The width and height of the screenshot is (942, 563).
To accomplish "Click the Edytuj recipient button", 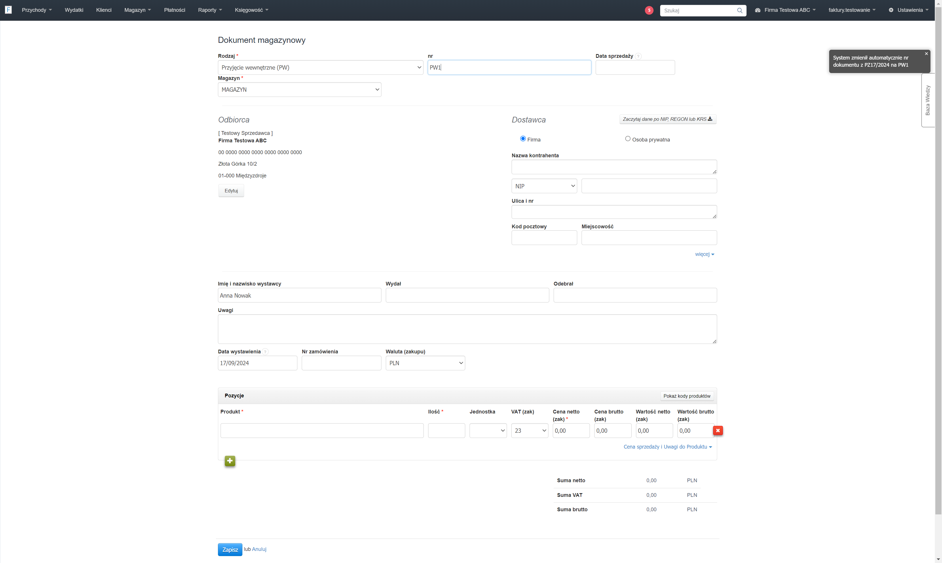I will coord(231,190).
